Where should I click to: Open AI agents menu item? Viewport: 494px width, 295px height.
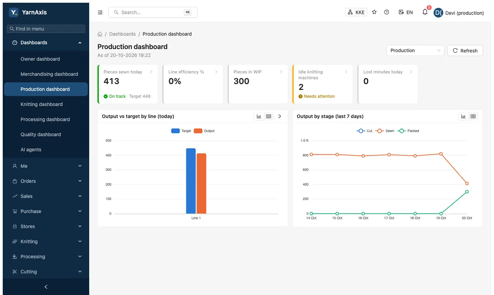[46, 149]
